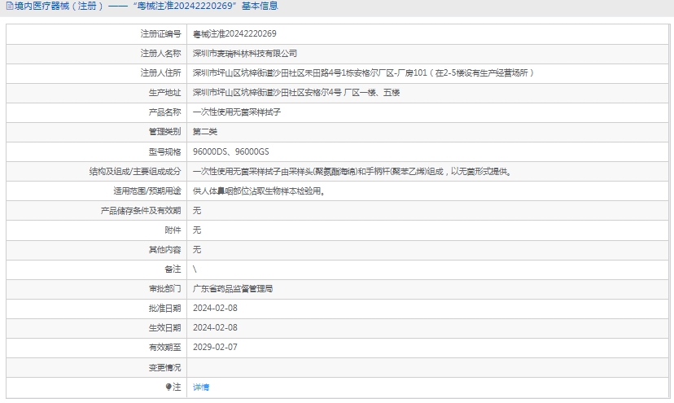Click the 变更情况 row label

[164, 367]
